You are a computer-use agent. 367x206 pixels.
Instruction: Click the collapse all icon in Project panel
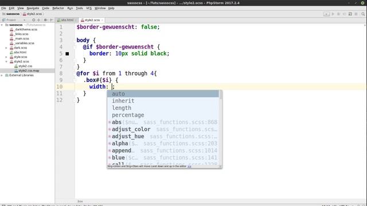point(38,20)
